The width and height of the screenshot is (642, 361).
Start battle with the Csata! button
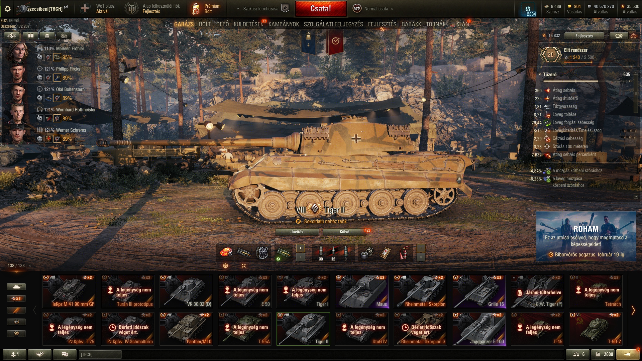(321, 9)
